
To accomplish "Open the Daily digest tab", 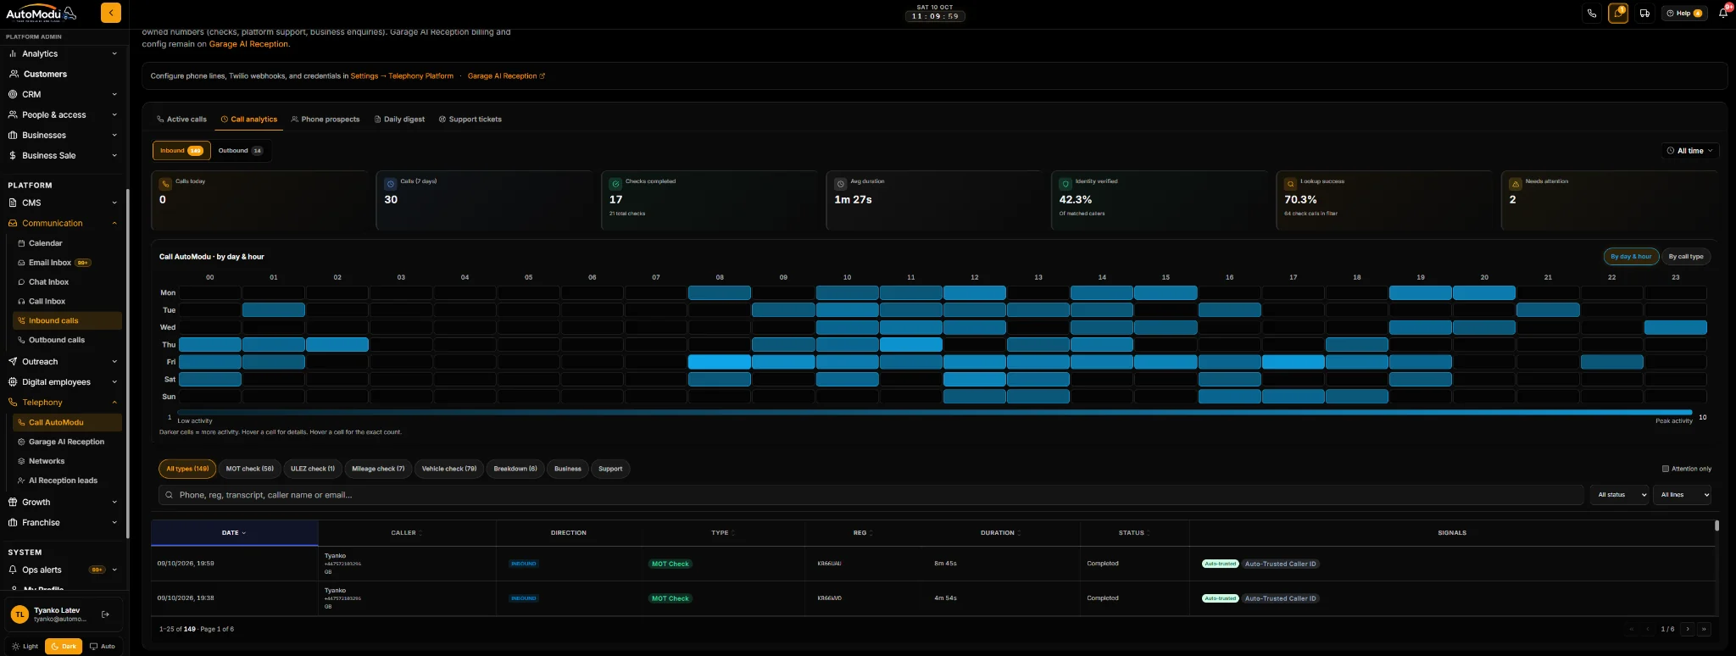I will (399, 120).
